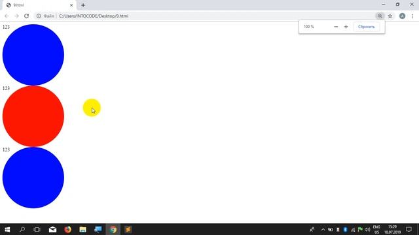This screenshot has height=235, width=419.
Task: Reload the page with the refresh icon
Action: coord(26,16)
